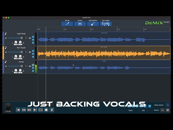This screenshot has width=173, height=130.
Task: Click the right pan value field on Vocals track
Action: (20, 73)
